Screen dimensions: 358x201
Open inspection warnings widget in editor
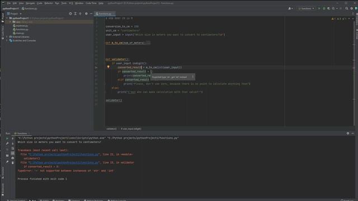(x=340, y=18)
